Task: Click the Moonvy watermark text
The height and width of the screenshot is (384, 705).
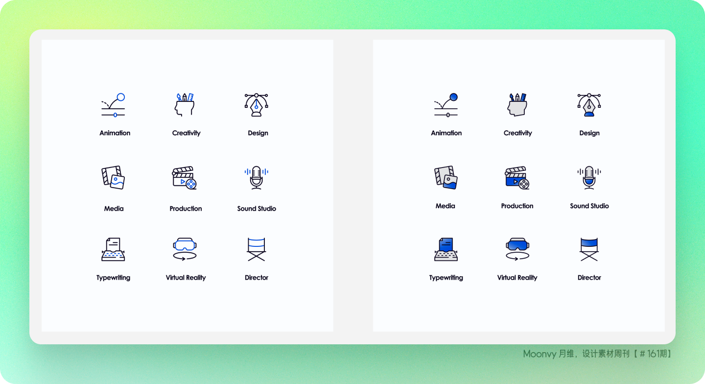Action: pos(597,354)
